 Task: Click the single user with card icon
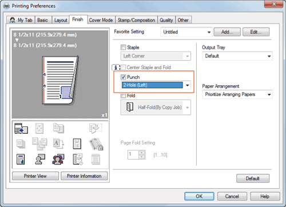click(x=40, y=160)
